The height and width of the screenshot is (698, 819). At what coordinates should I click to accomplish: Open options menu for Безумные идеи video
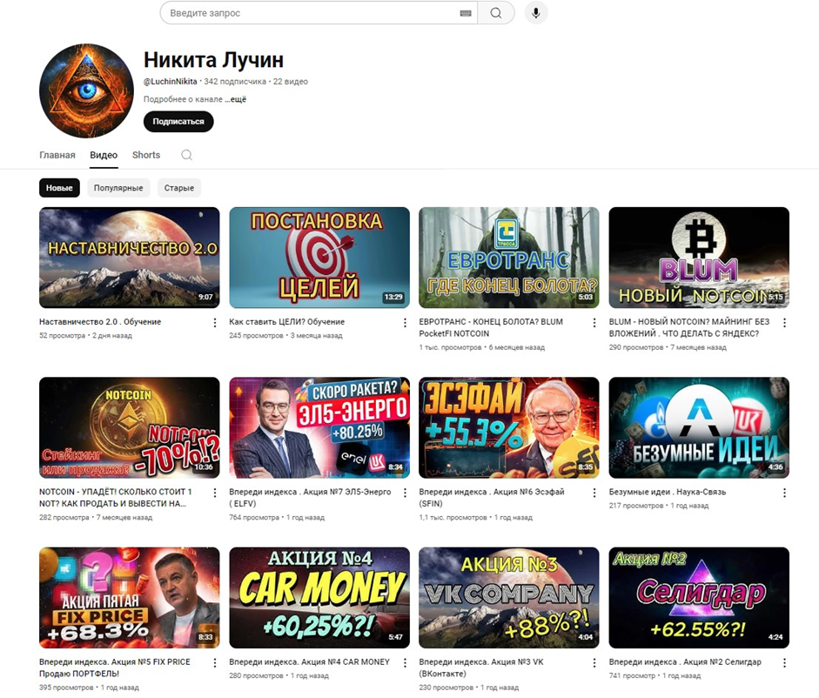(784, 493)
